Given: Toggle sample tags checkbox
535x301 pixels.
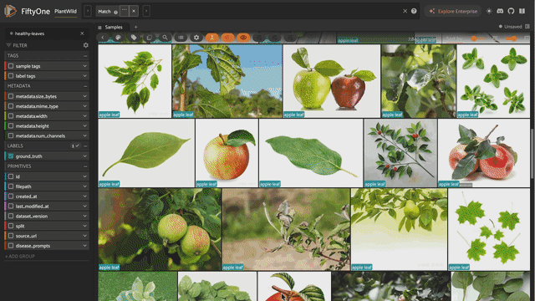Looking at the screenshot, I should [11, 66].
